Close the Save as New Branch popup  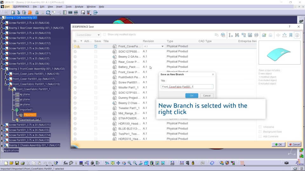pyautogui.click(x=213, y=74)
